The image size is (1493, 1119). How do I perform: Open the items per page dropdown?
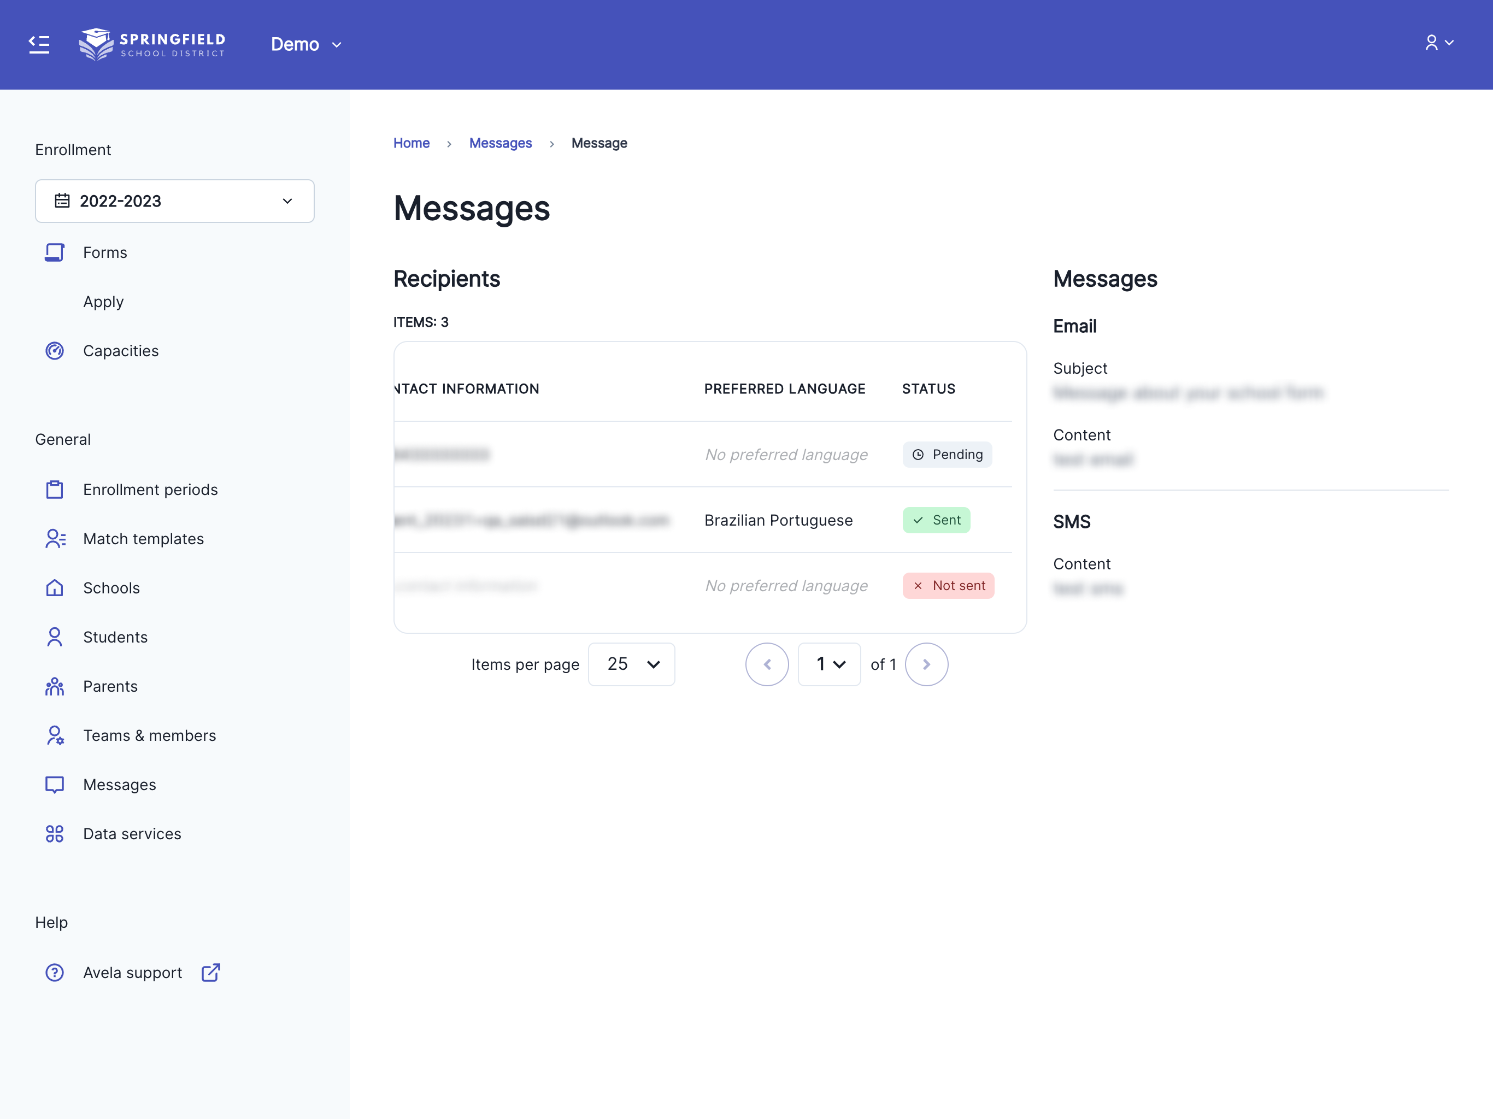click(x=631, y=664)
